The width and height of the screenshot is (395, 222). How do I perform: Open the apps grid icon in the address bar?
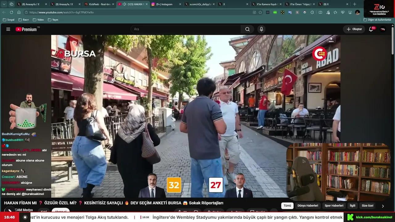click(254, 12)
